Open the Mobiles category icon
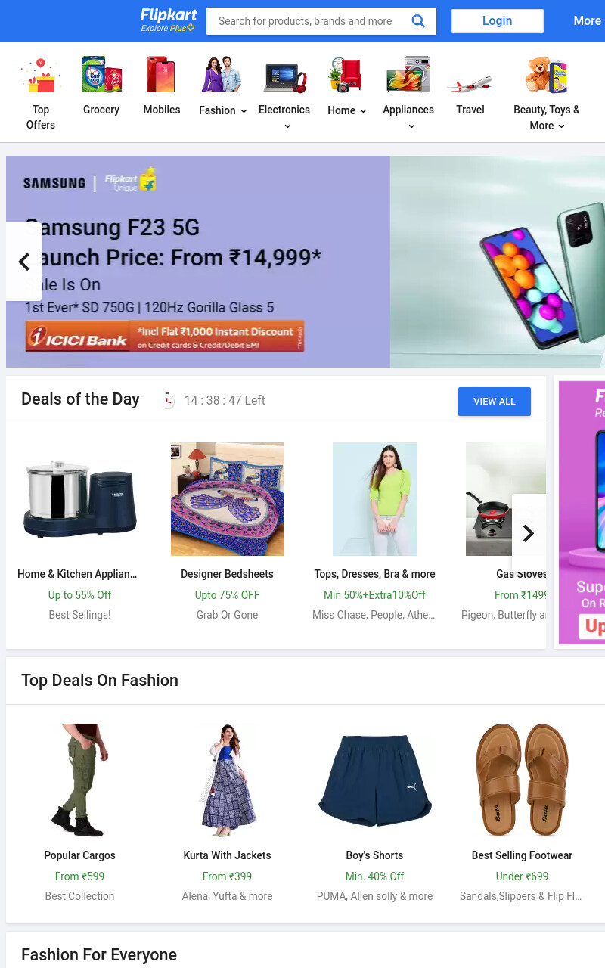Image resolution: width=605 pixels, height=968 pixels. click(162, 74)
